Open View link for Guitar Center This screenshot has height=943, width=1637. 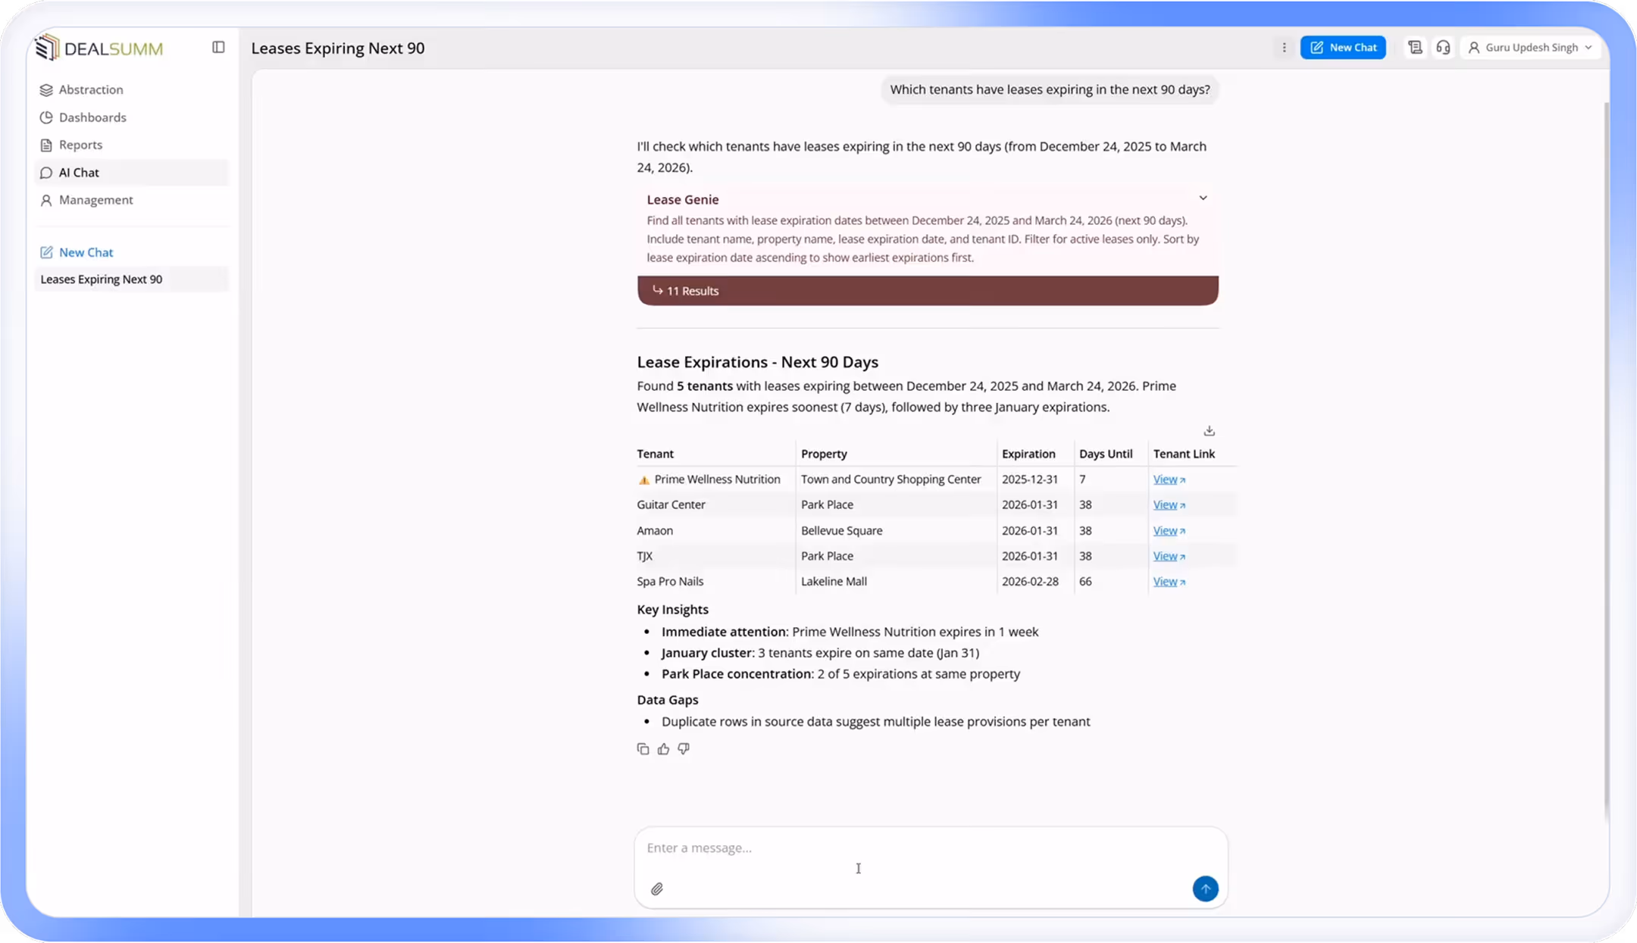pos(1169,505)
